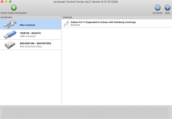
Task: Minimize the window with the yellow button
Action: (x=6, y=2)
